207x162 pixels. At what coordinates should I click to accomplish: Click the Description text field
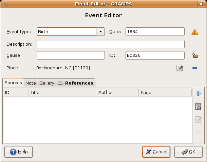pos(110,44)
